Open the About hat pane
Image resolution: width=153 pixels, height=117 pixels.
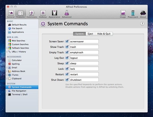coord(143,14)
